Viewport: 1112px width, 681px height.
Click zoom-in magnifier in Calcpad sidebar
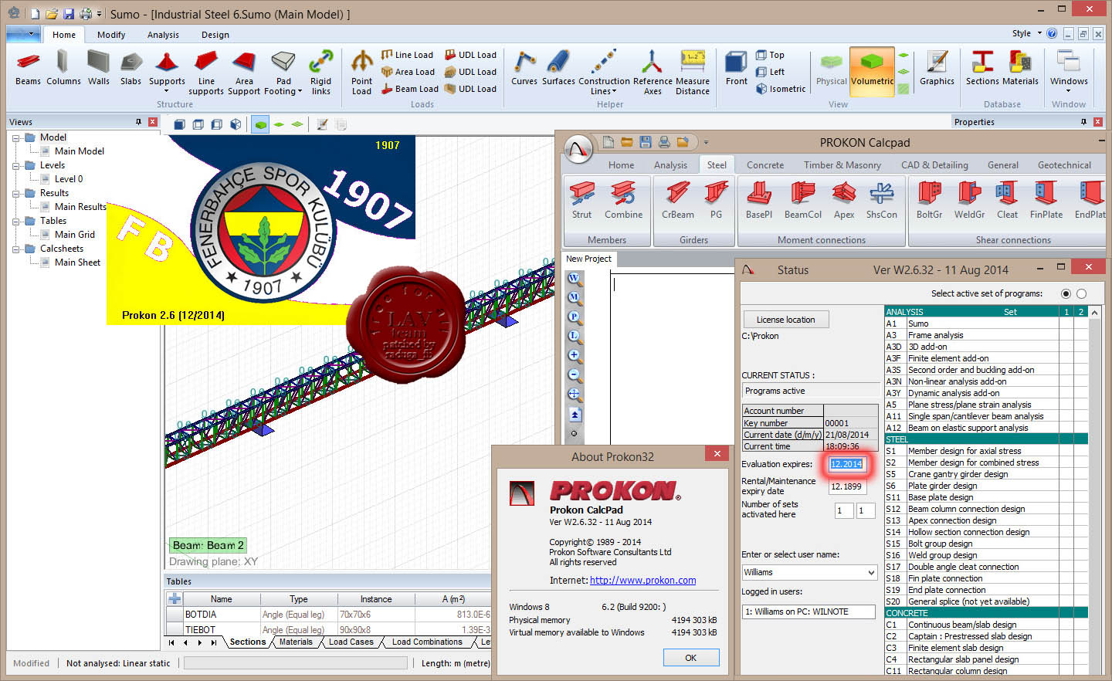coord(575,356)
